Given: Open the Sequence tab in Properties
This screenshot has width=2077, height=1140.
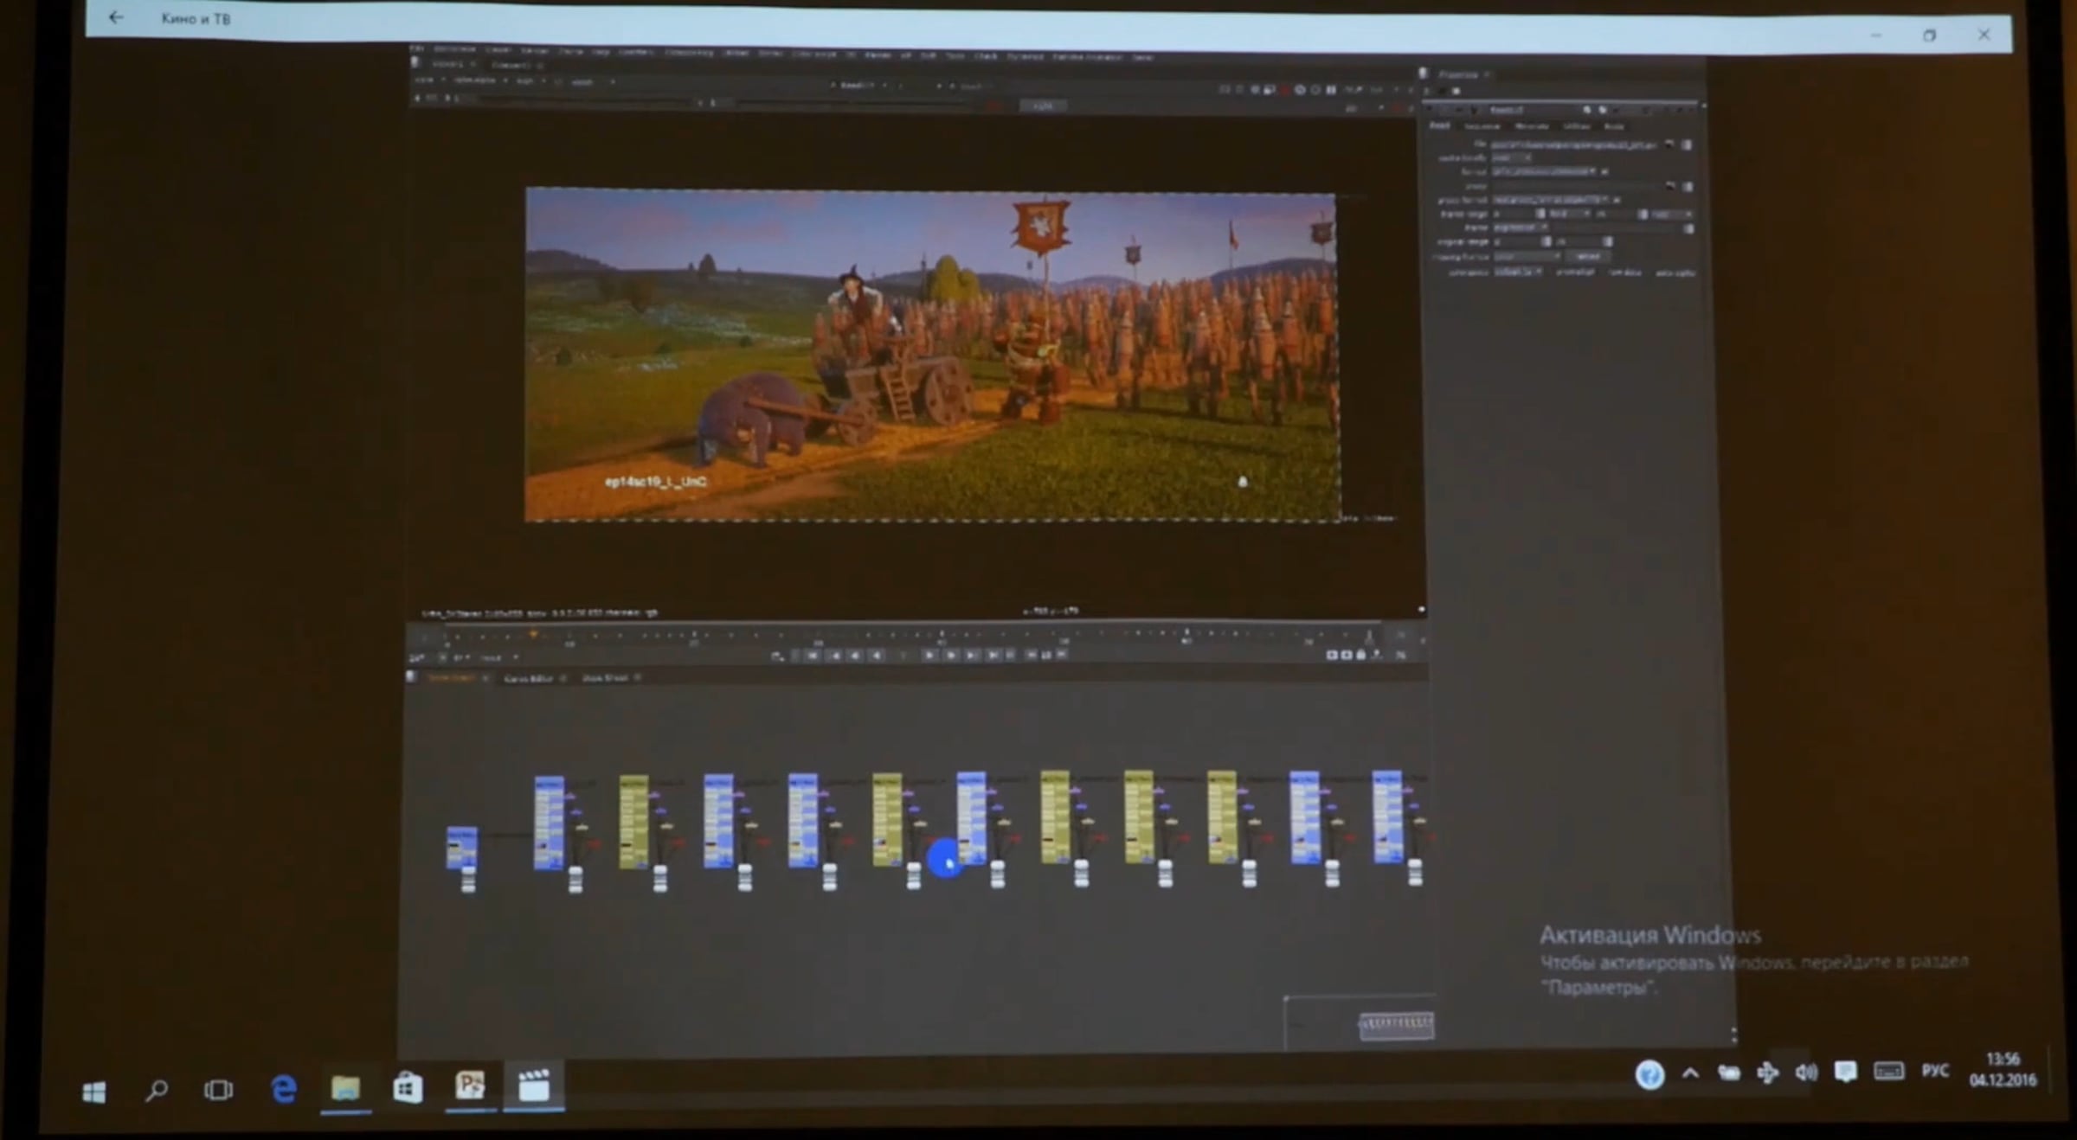Looking at the screenshot, I should pos(1482,127).
